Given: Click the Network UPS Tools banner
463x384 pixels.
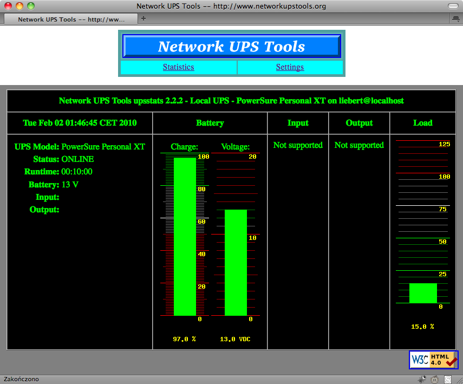Looking at the screenshot, I should tap(232, 47).
